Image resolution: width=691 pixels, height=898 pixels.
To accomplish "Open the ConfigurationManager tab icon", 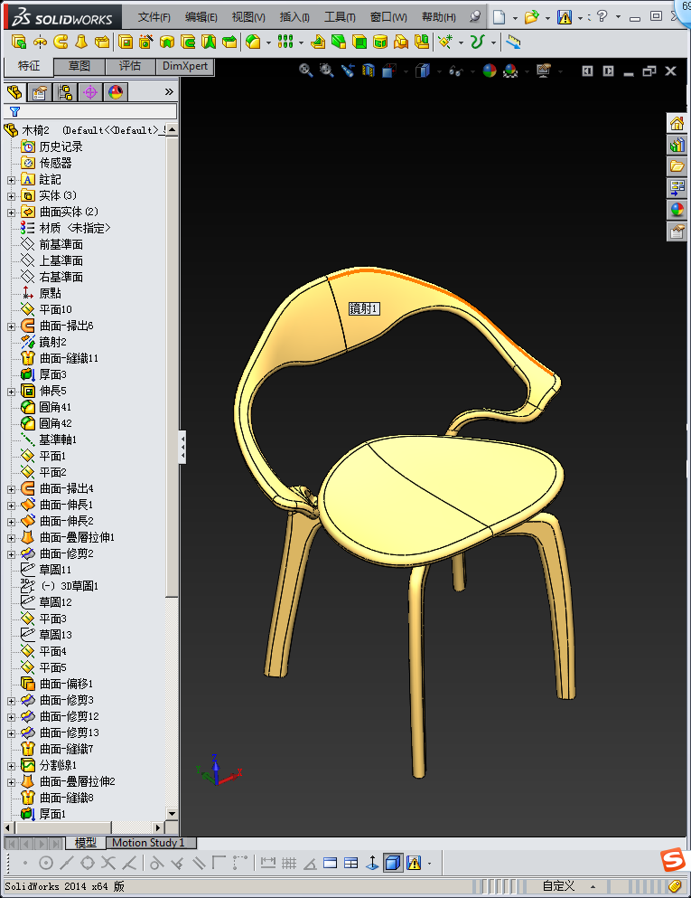I will (x=65, y=92).
